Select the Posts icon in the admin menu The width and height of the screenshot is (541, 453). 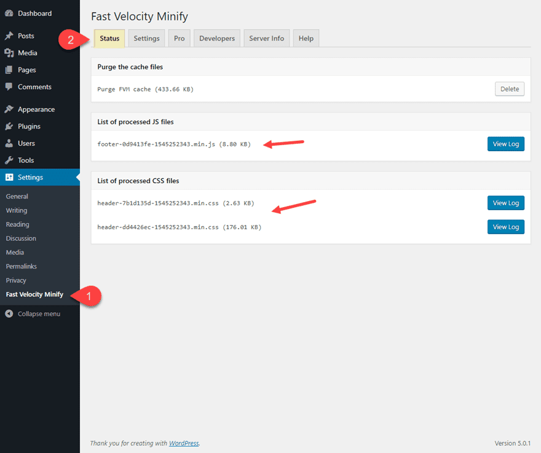(9, 36)
